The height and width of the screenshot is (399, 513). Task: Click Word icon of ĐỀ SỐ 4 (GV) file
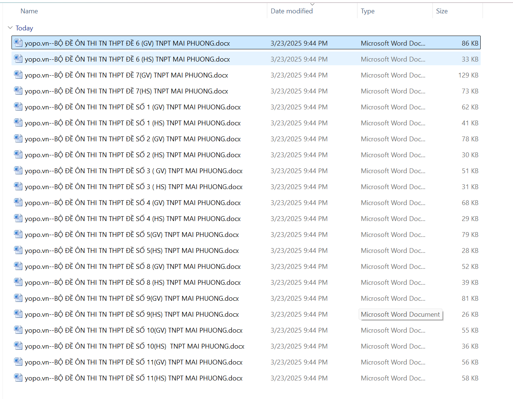click(x=18, y=202)
